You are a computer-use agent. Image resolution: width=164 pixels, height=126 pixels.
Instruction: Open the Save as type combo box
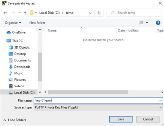pyautogui.click(x=98, y=107)
